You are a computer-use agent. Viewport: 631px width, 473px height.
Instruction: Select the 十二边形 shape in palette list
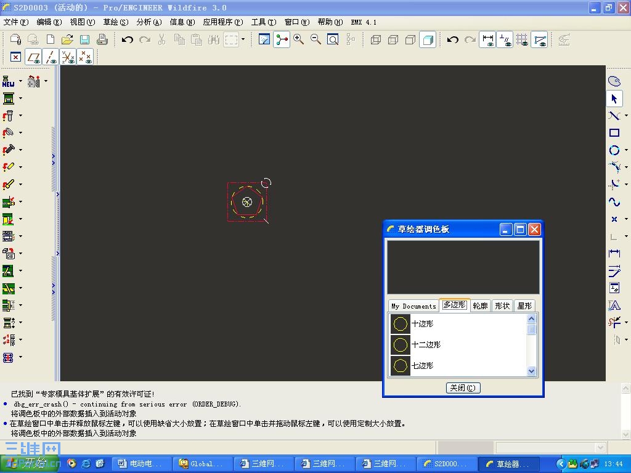458,345
